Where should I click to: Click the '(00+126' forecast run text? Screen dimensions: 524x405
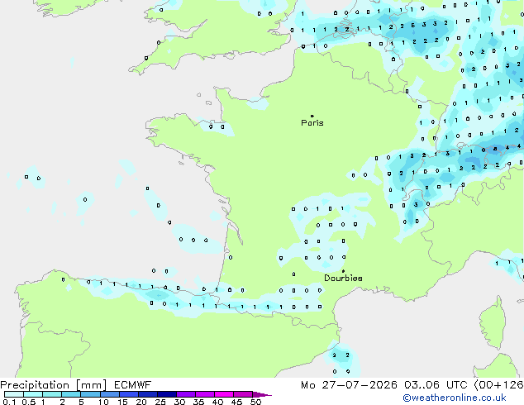(x=498, y=385)
